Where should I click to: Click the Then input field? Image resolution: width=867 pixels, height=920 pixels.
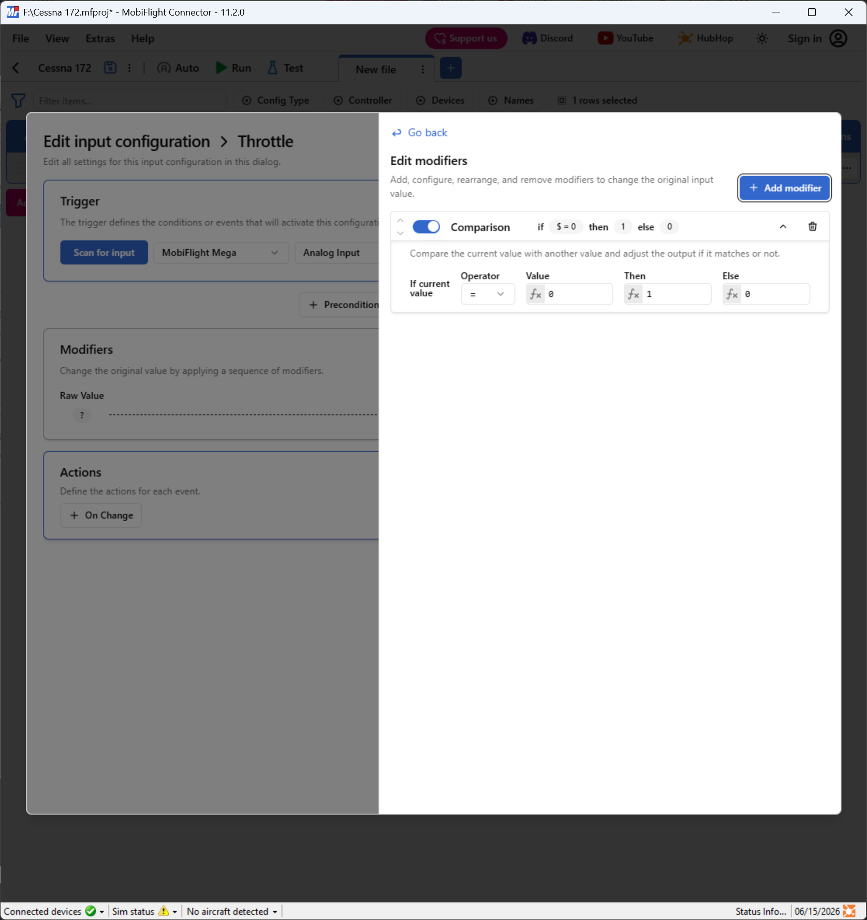[x=667, y=294]
